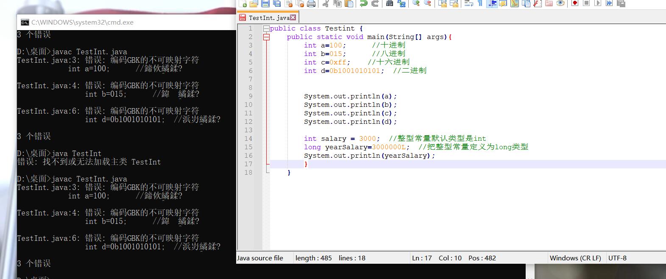
Task: Click 'int d=0b1001010101;' in the editor
Action: tap(344, 71)
